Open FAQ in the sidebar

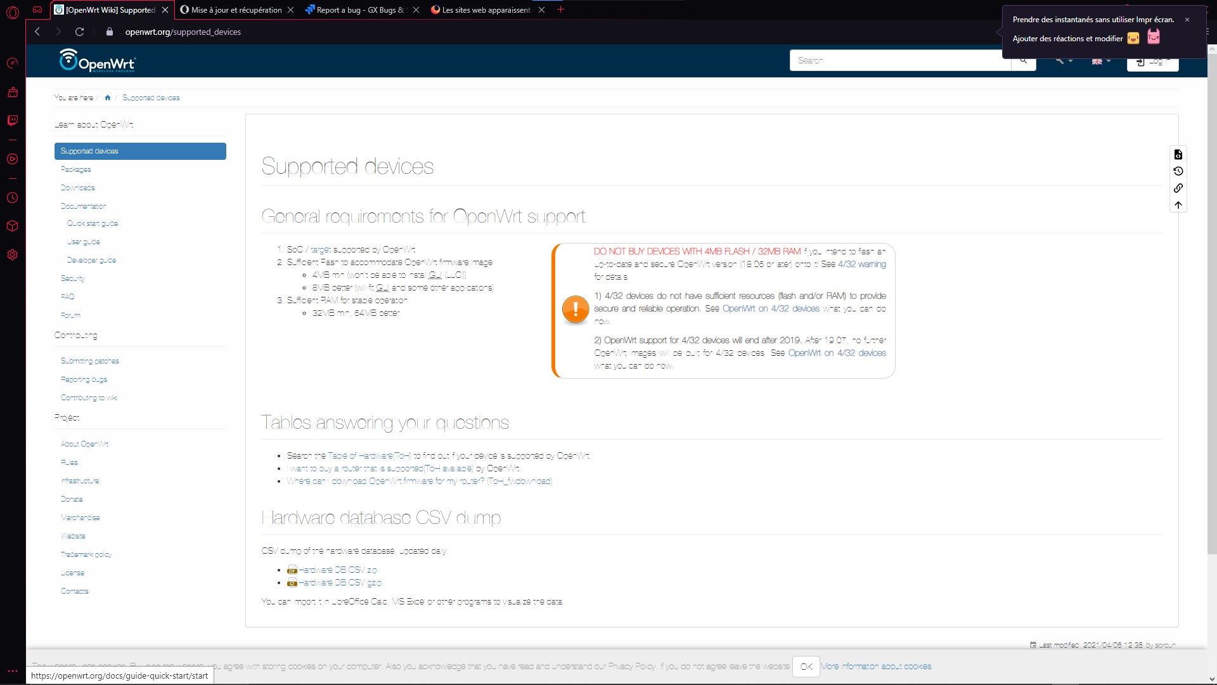point(67,297)
